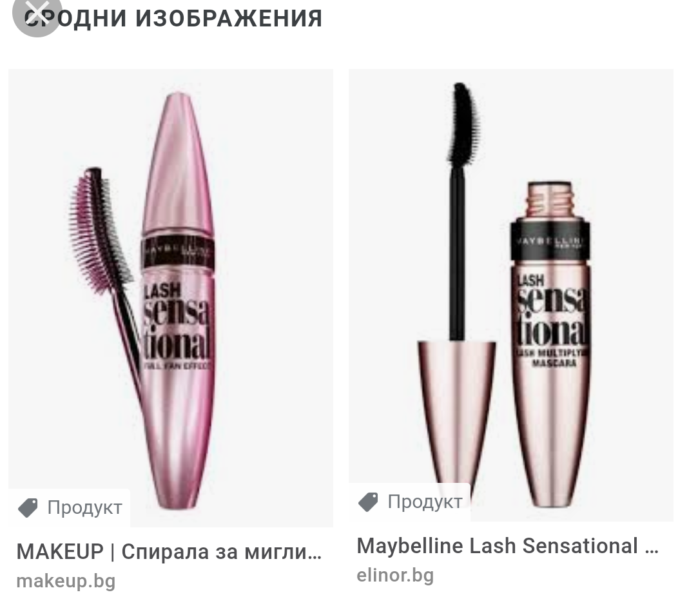Image resolution: width=689 pixels, height=597 pixels.
Task: Click the 'Сродни изображения' heading
Action: click(x=173, y=19)
